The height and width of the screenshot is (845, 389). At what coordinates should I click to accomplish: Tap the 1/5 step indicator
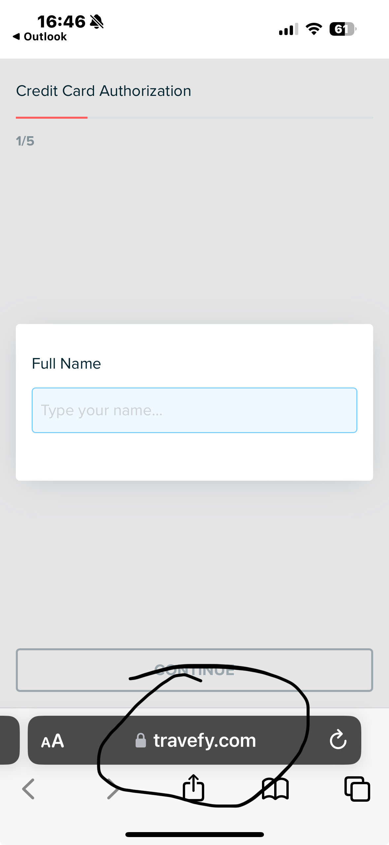[x=25, y=141]
